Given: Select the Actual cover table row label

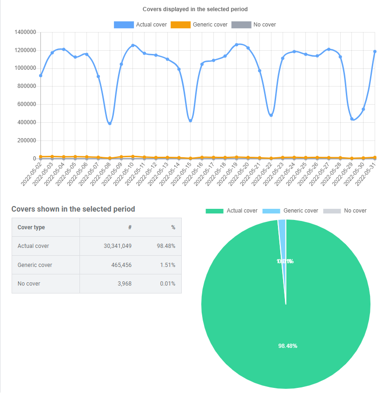Looking at the screenshot, I should [x=33, y=246].
